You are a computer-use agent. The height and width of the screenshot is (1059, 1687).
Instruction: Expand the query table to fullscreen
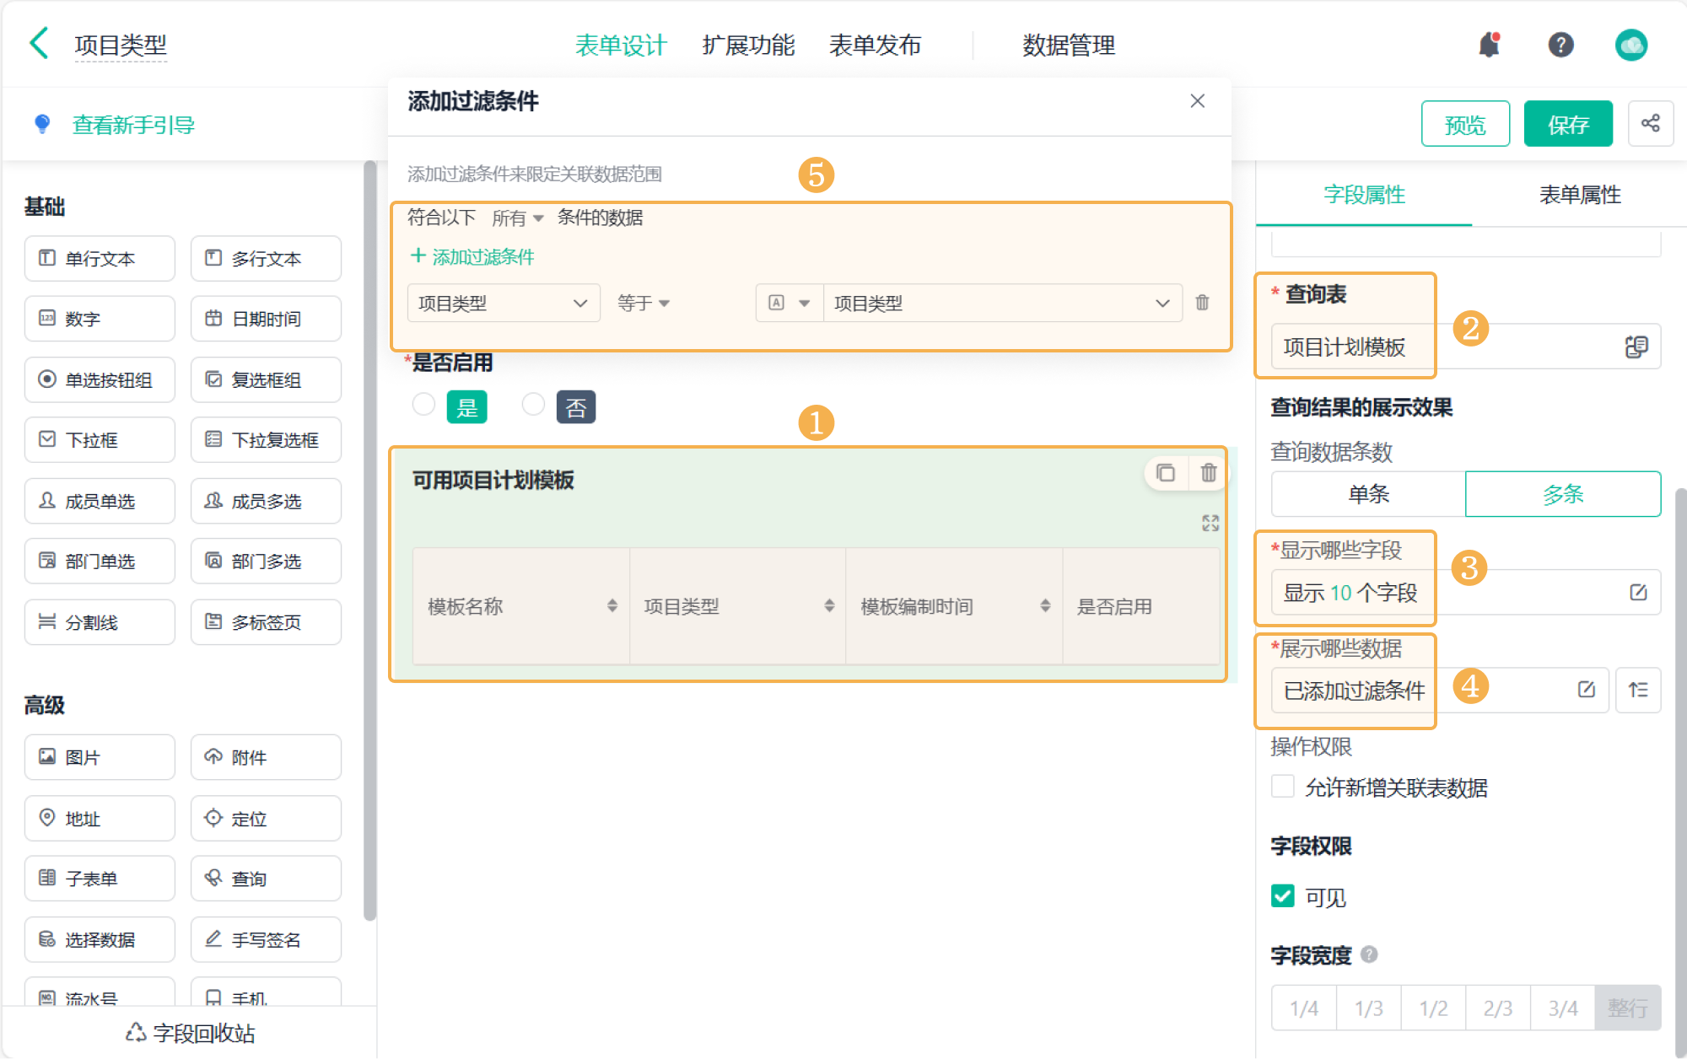(1210, 523)
